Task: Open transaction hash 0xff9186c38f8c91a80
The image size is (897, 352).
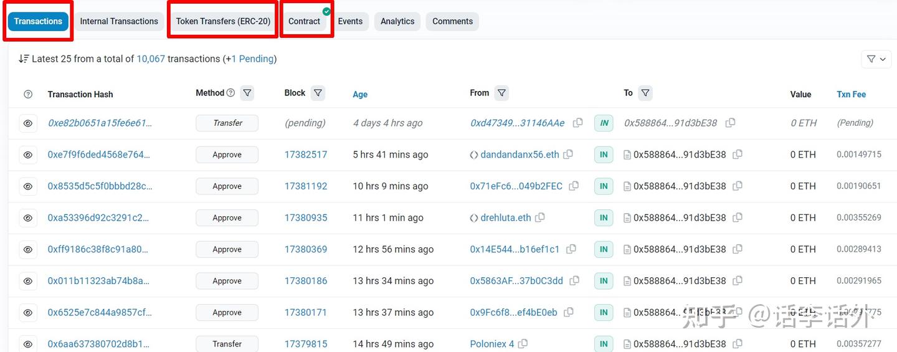Action: click(98, 249)
